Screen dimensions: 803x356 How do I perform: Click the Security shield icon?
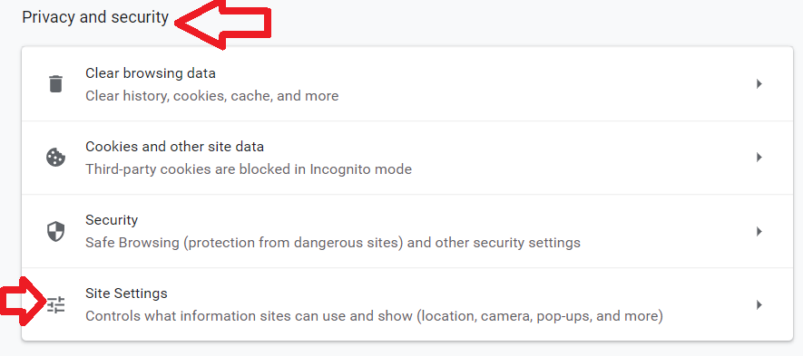pyautogui.click(x=55, y=231)
